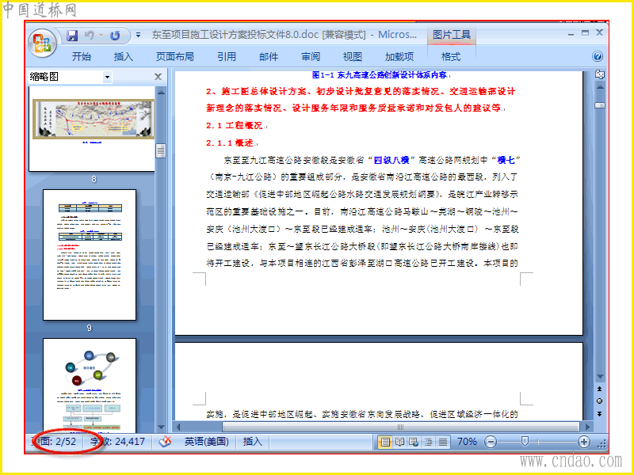Click the 70% zoom level button
This screenshot has width=634, height=475.
(x=467, y=442)
